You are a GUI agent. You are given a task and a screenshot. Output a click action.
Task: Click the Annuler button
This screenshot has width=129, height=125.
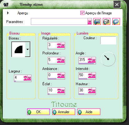[64, 112]
